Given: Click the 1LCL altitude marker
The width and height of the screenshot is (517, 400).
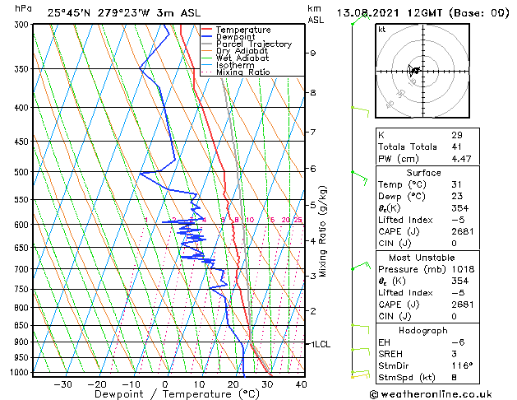Looking at the screenshot, I should pyautogui.click(x=321, y=345).
